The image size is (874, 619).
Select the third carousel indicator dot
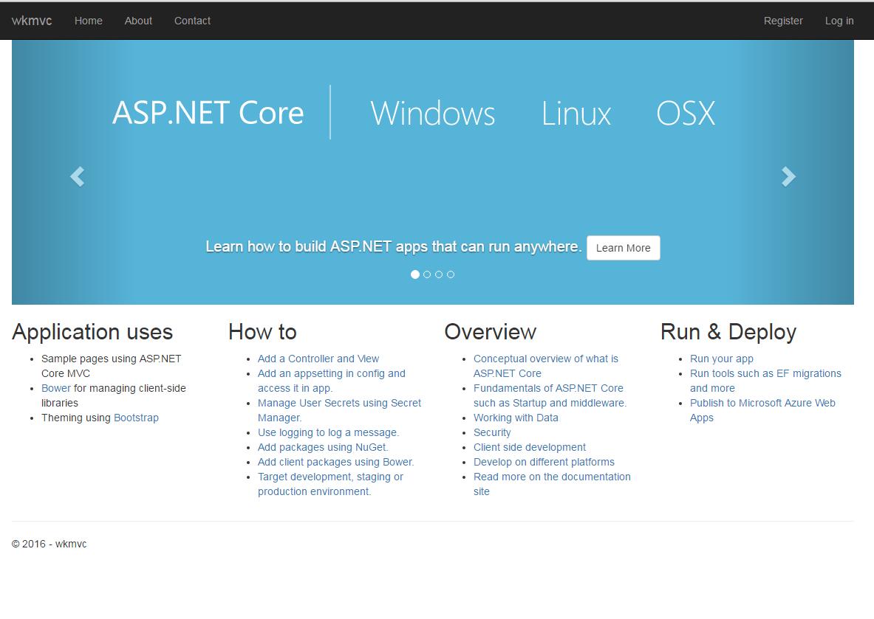click(x=439, y=274)
